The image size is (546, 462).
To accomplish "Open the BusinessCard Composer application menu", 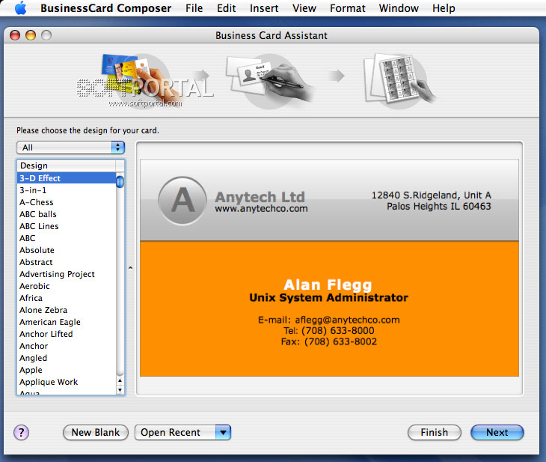I will (x=105, y=8).
